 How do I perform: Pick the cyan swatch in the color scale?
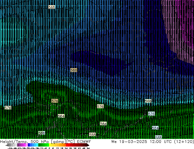point(37,145)
